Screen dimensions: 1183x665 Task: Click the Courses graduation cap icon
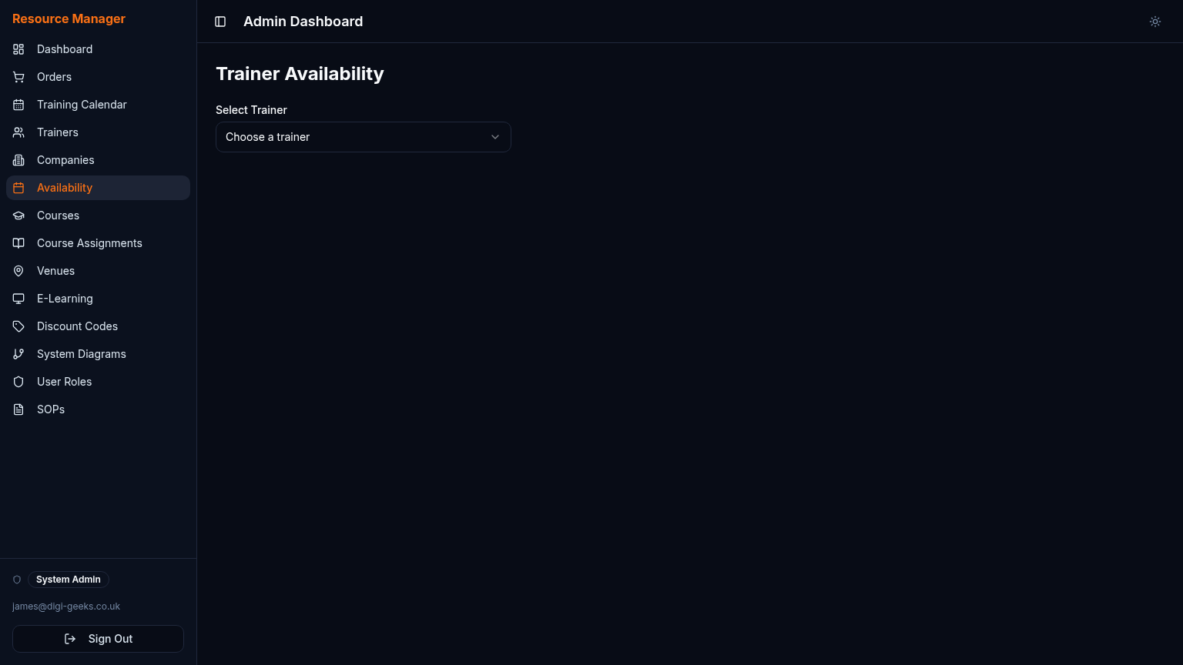pos(18,216)
